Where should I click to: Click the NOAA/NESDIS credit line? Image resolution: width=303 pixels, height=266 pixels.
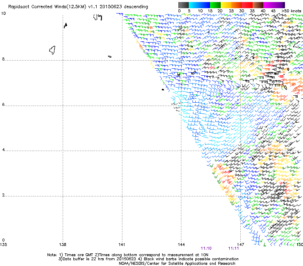click(177, 264)
